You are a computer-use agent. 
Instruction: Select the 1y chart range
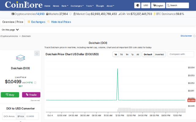click(132, 54)
